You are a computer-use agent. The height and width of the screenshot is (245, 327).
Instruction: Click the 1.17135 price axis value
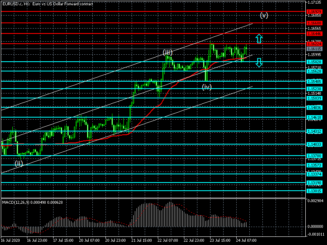pyautogui.click(x=314, y=2)
